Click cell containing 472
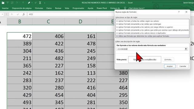The width and height of the screenshot is (194, 109). [x=20, y=36]
